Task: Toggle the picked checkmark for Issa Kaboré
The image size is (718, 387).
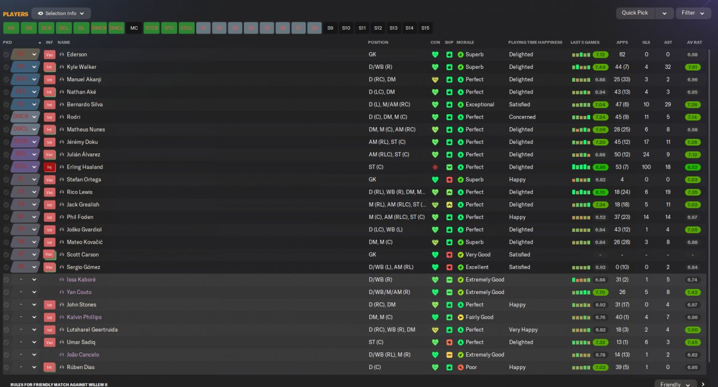Action: [6, 279]
